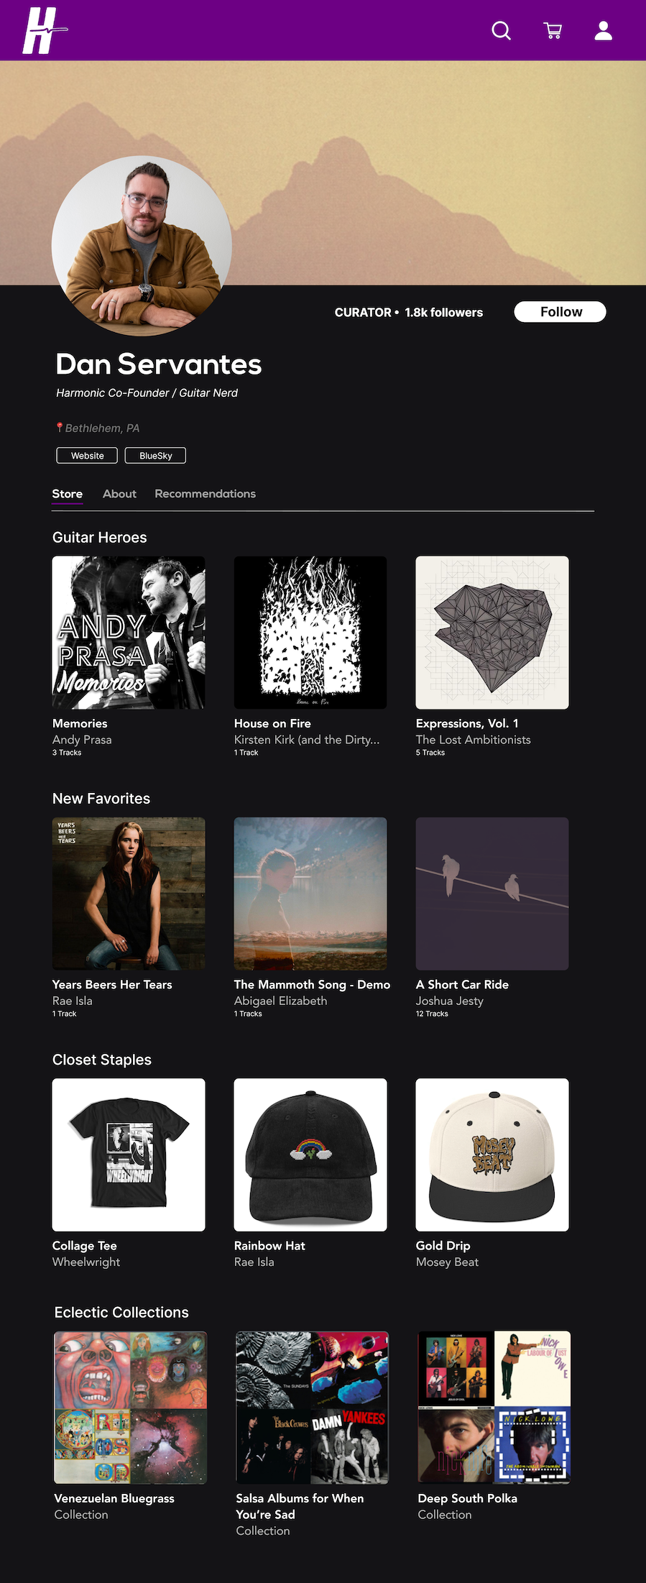This screenshot has height=1583, width=646.
Task: Open the user account icon
Action: (x=604, y=31)
